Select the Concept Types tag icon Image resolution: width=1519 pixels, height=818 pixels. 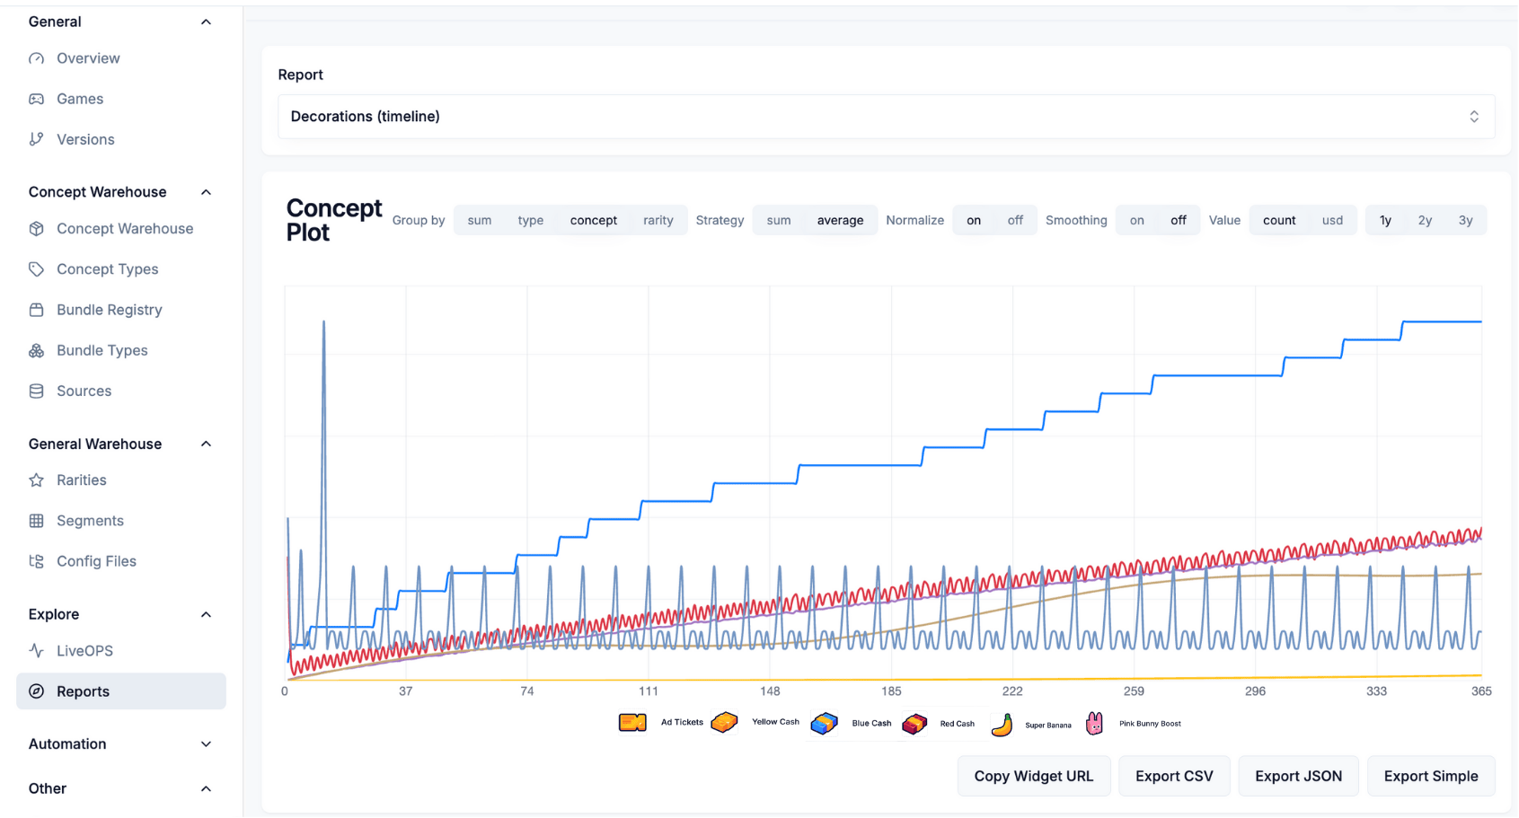(36, 268)
